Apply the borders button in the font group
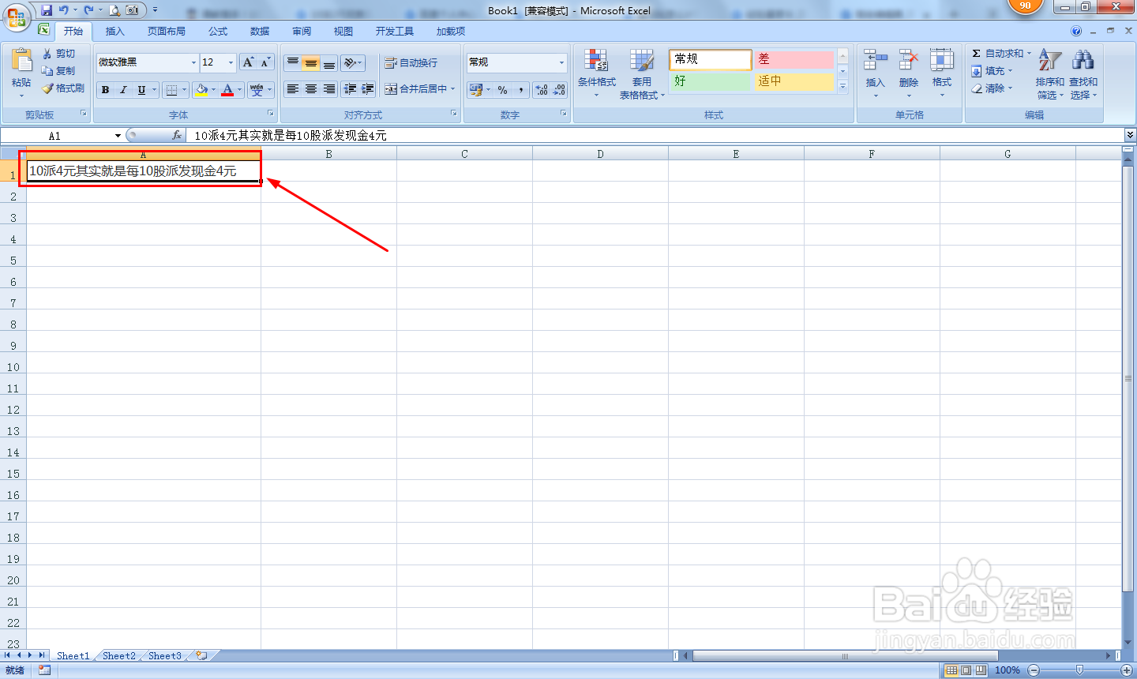 point(171,90)
